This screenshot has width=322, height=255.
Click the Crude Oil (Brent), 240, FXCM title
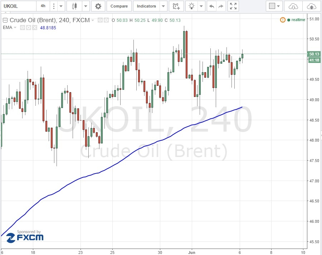50,20
